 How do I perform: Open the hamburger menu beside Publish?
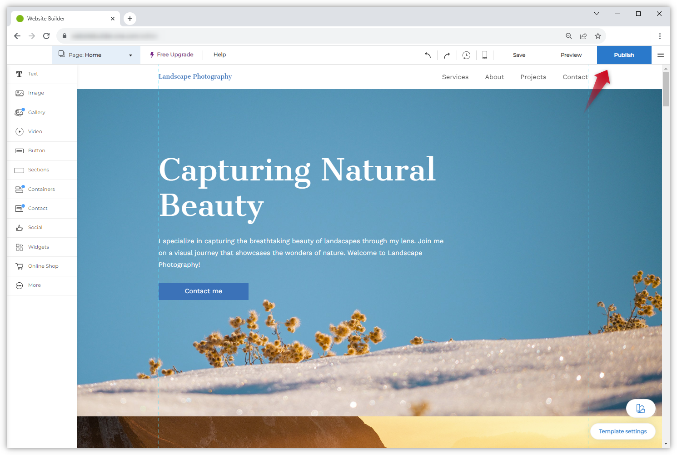[x=661, y=55]
